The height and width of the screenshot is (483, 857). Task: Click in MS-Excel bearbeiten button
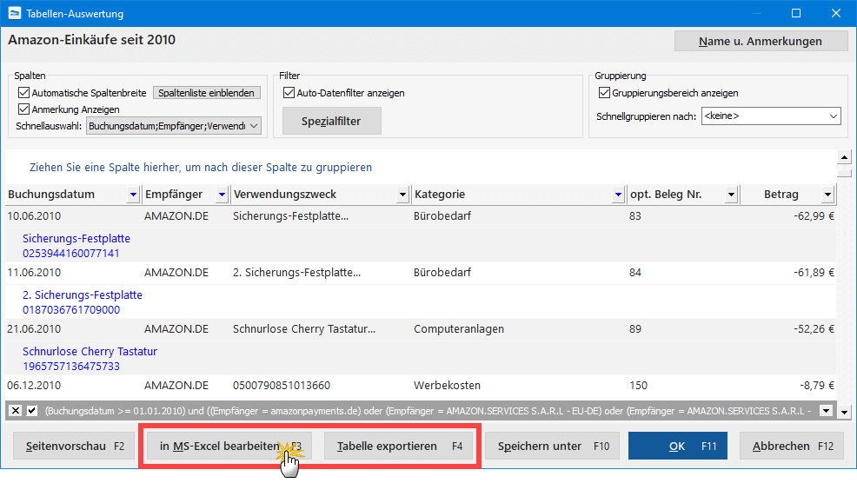pos(229,446)
